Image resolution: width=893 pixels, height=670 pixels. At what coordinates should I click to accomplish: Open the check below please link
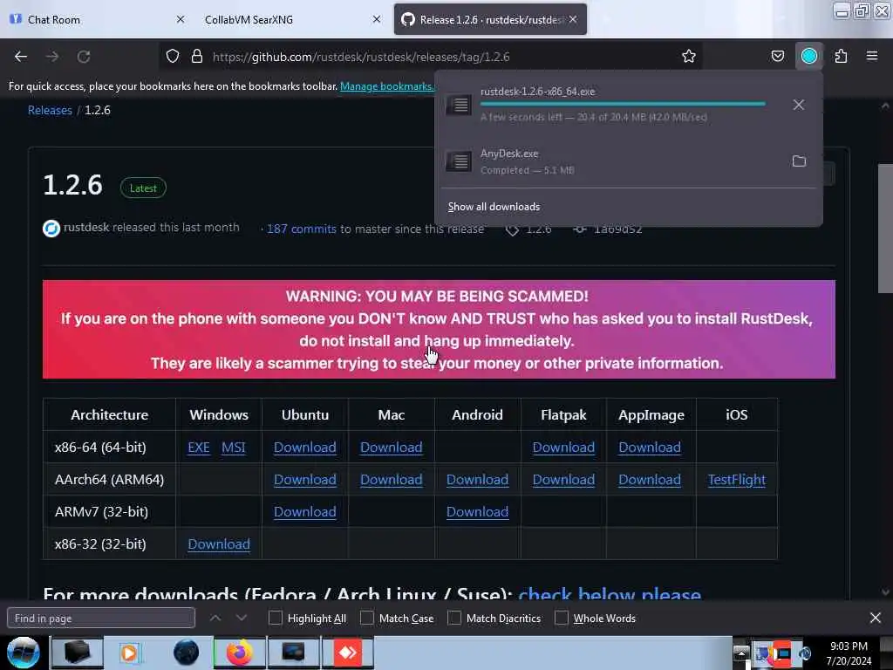610,594
